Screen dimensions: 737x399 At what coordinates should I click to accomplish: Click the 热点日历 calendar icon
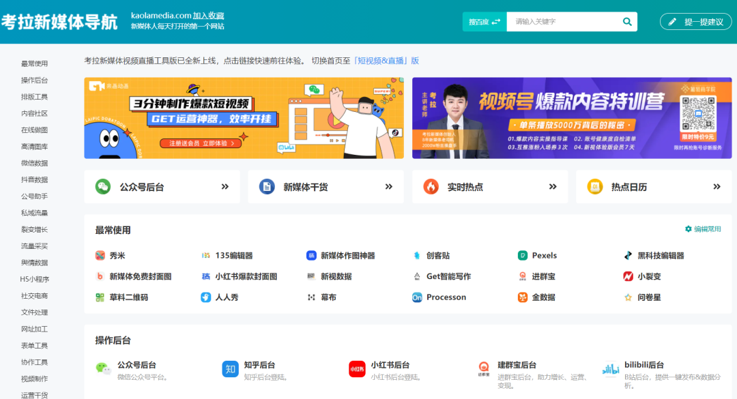[x=594, y=187]
